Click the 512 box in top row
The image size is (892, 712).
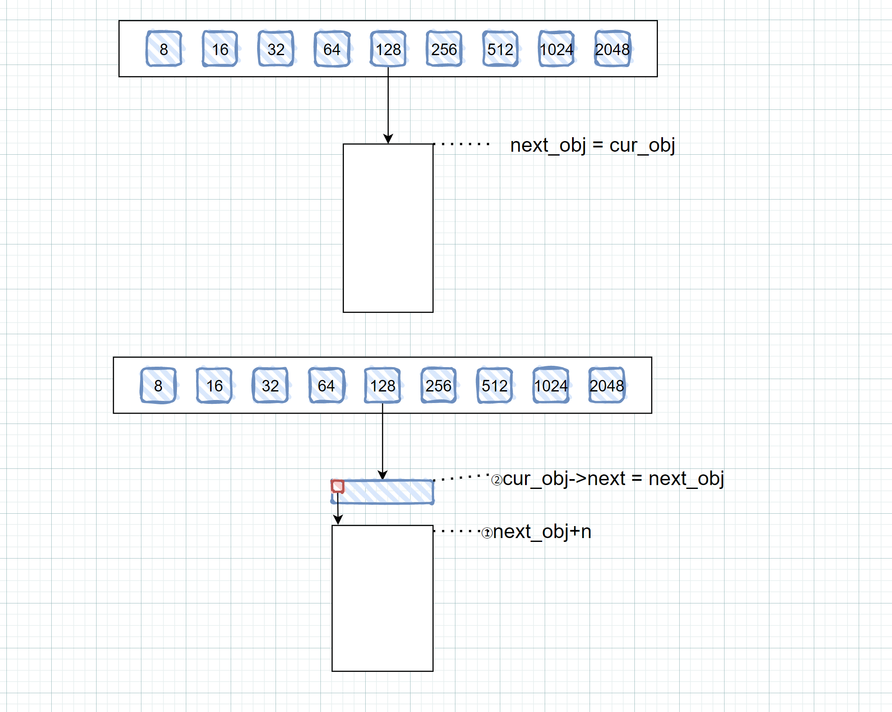tap(500, 49)
